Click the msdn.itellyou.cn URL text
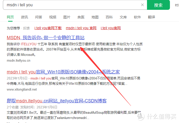The image size is (179, 123). 18,60
